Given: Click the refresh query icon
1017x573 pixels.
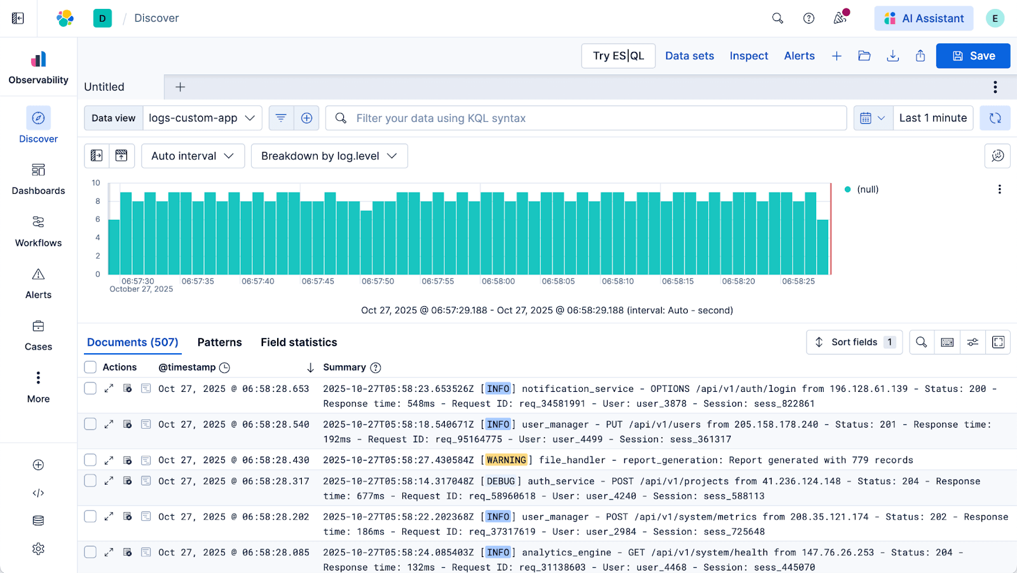Looking at the screenshot, I should tap(995, 118).
